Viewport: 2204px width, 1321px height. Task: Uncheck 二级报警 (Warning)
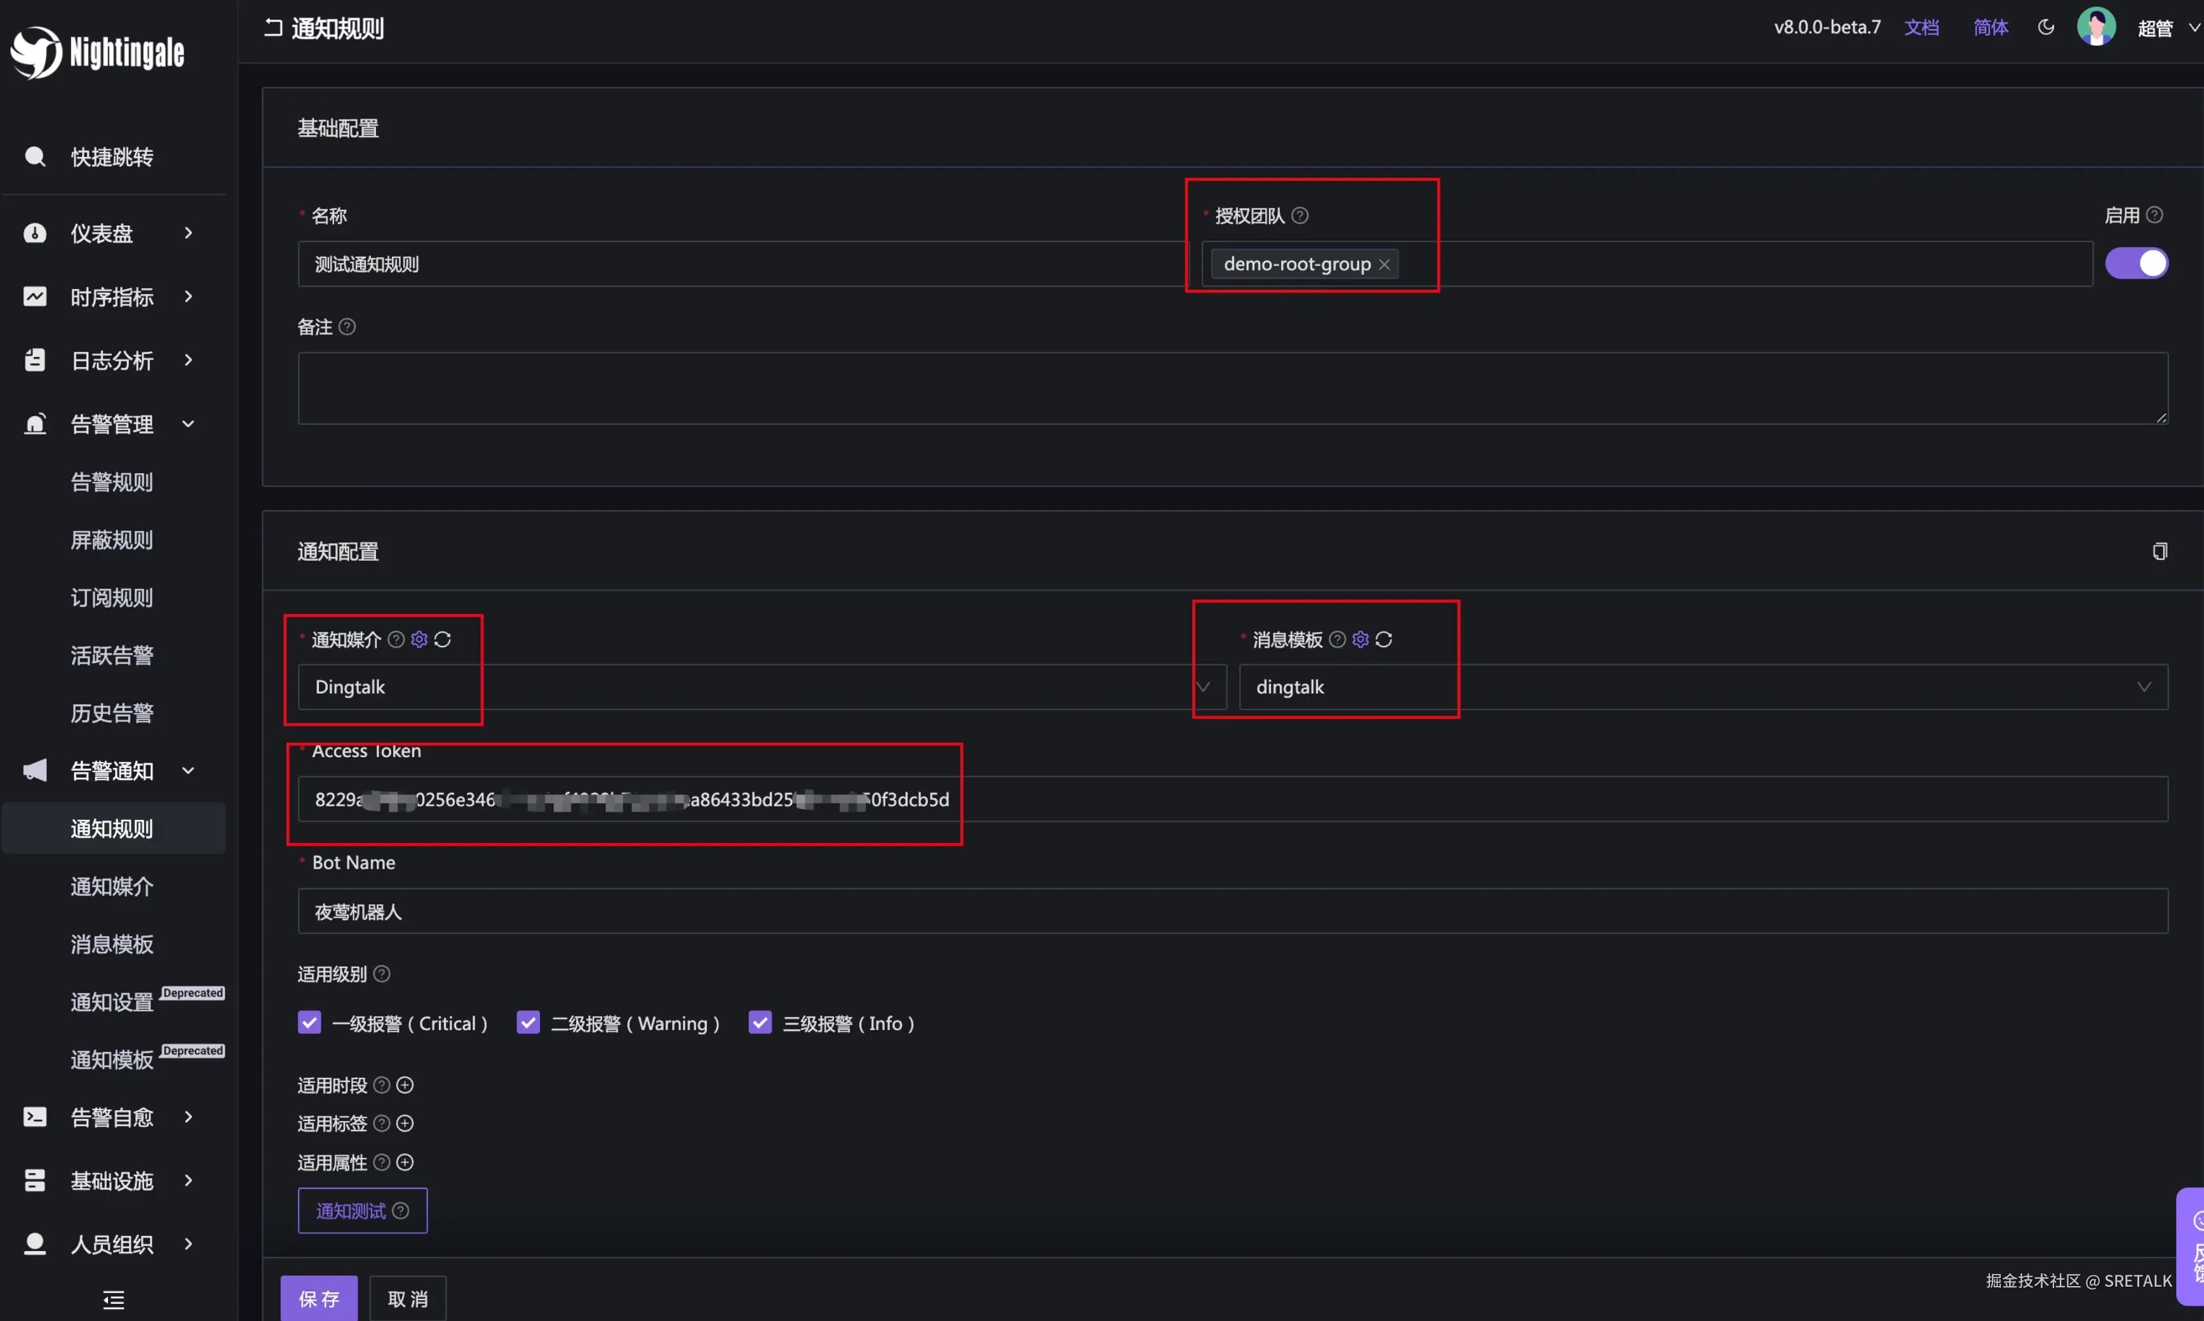click(x=528, y=1022)
